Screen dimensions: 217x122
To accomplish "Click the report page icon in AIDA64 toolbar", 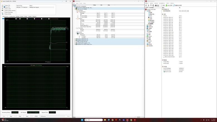I will click(162, 5).
